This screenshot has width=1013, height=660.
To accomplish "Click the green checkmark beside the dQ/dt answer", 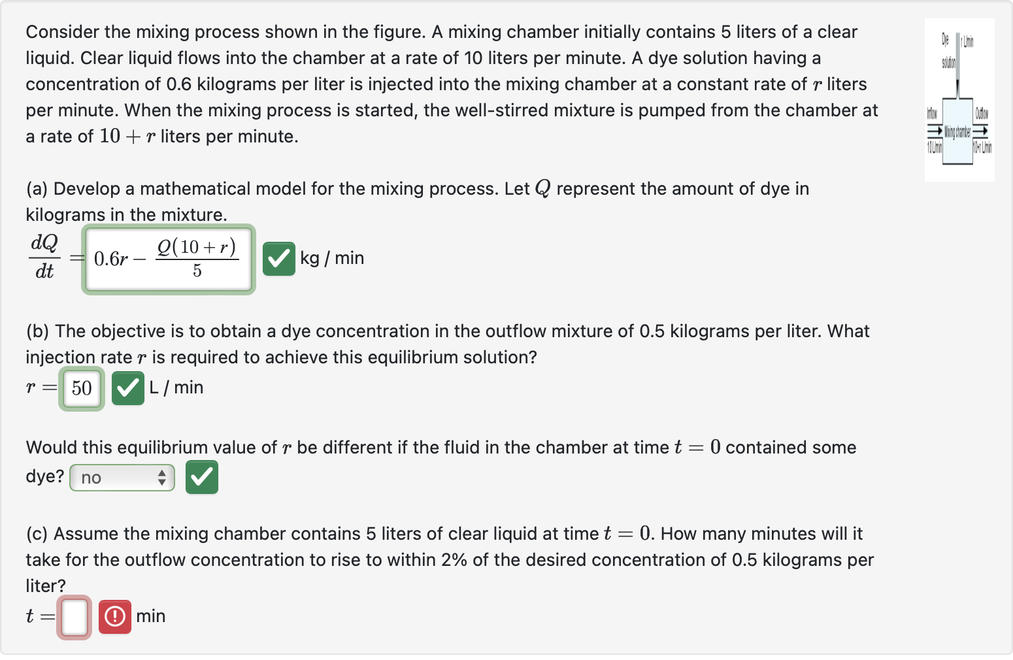I will pos(279,259).
